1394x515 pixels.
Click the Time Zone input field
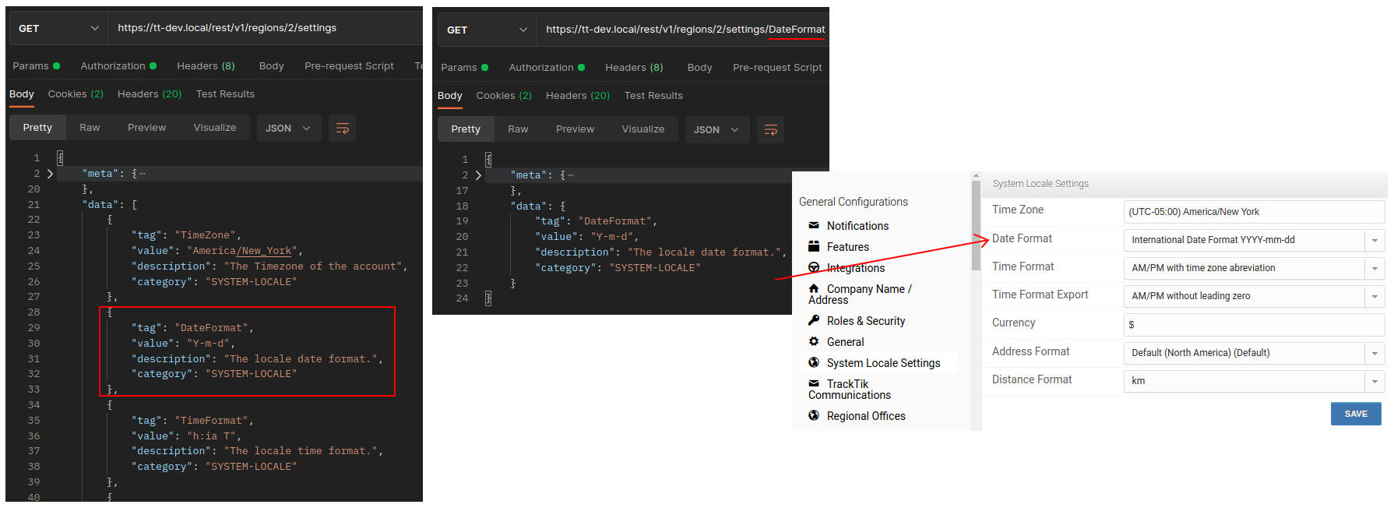click(1255, 212)
